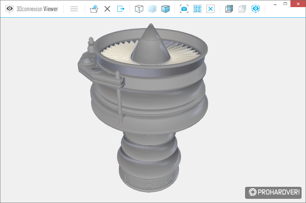Viewport: 306px width, 203px height.
Task: Toggle the blue eye cube icon
Action: point(256,9)
